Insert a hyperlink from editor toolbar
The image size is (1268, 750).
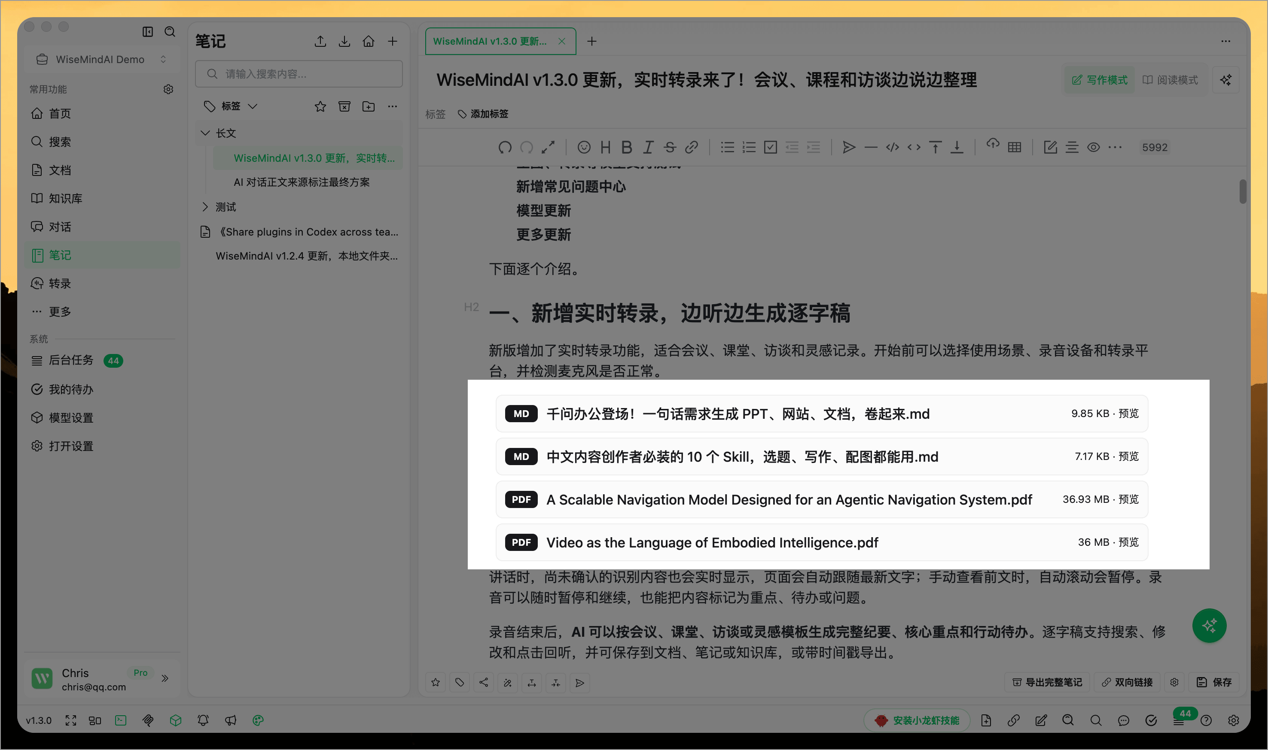coord(692,147)
